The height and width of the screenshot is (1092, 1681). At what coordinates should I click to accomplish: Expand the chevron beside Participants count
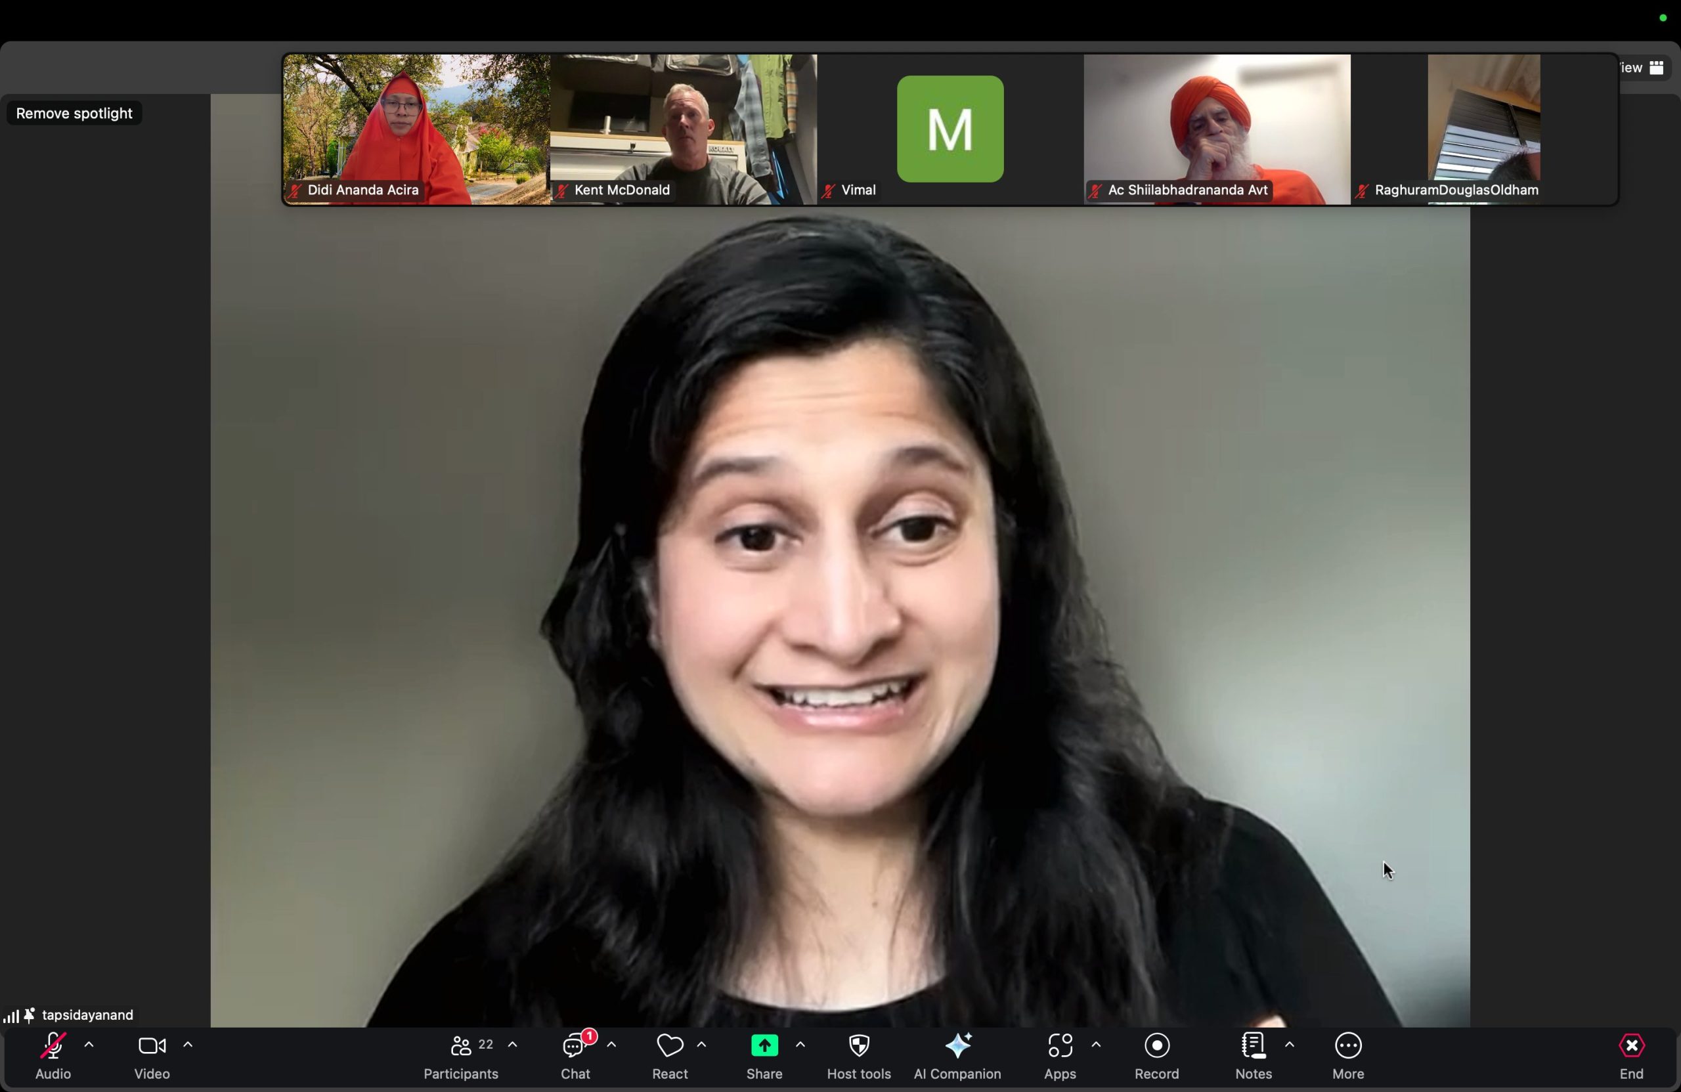point(513,1044)
